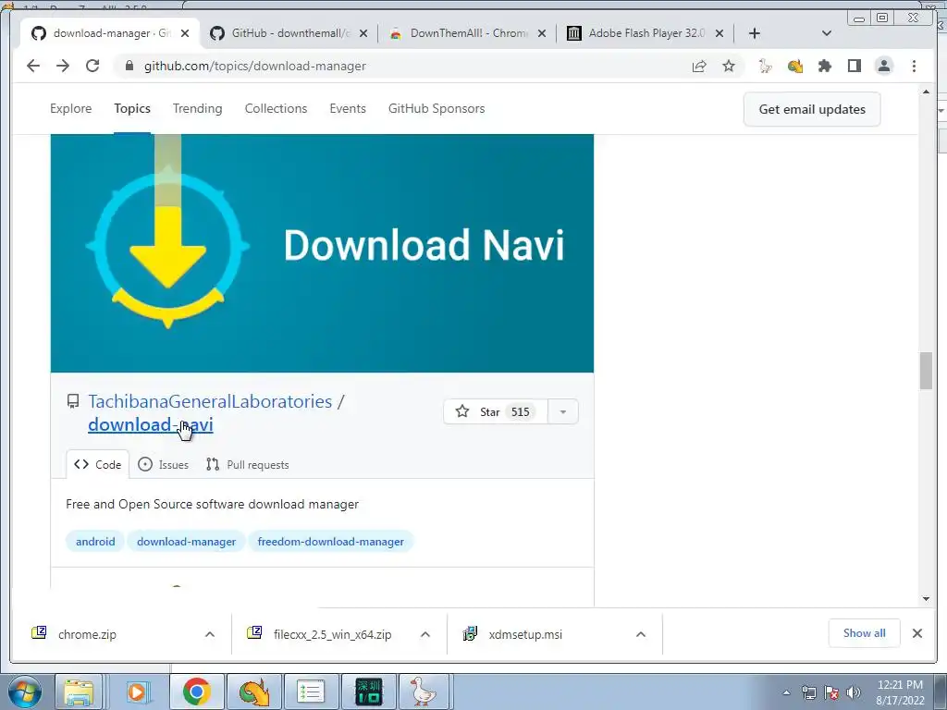Image resolution: width=947 pixels, height=710 pixels.
Task: Click Show all downloads button
Action: [865, 633]
